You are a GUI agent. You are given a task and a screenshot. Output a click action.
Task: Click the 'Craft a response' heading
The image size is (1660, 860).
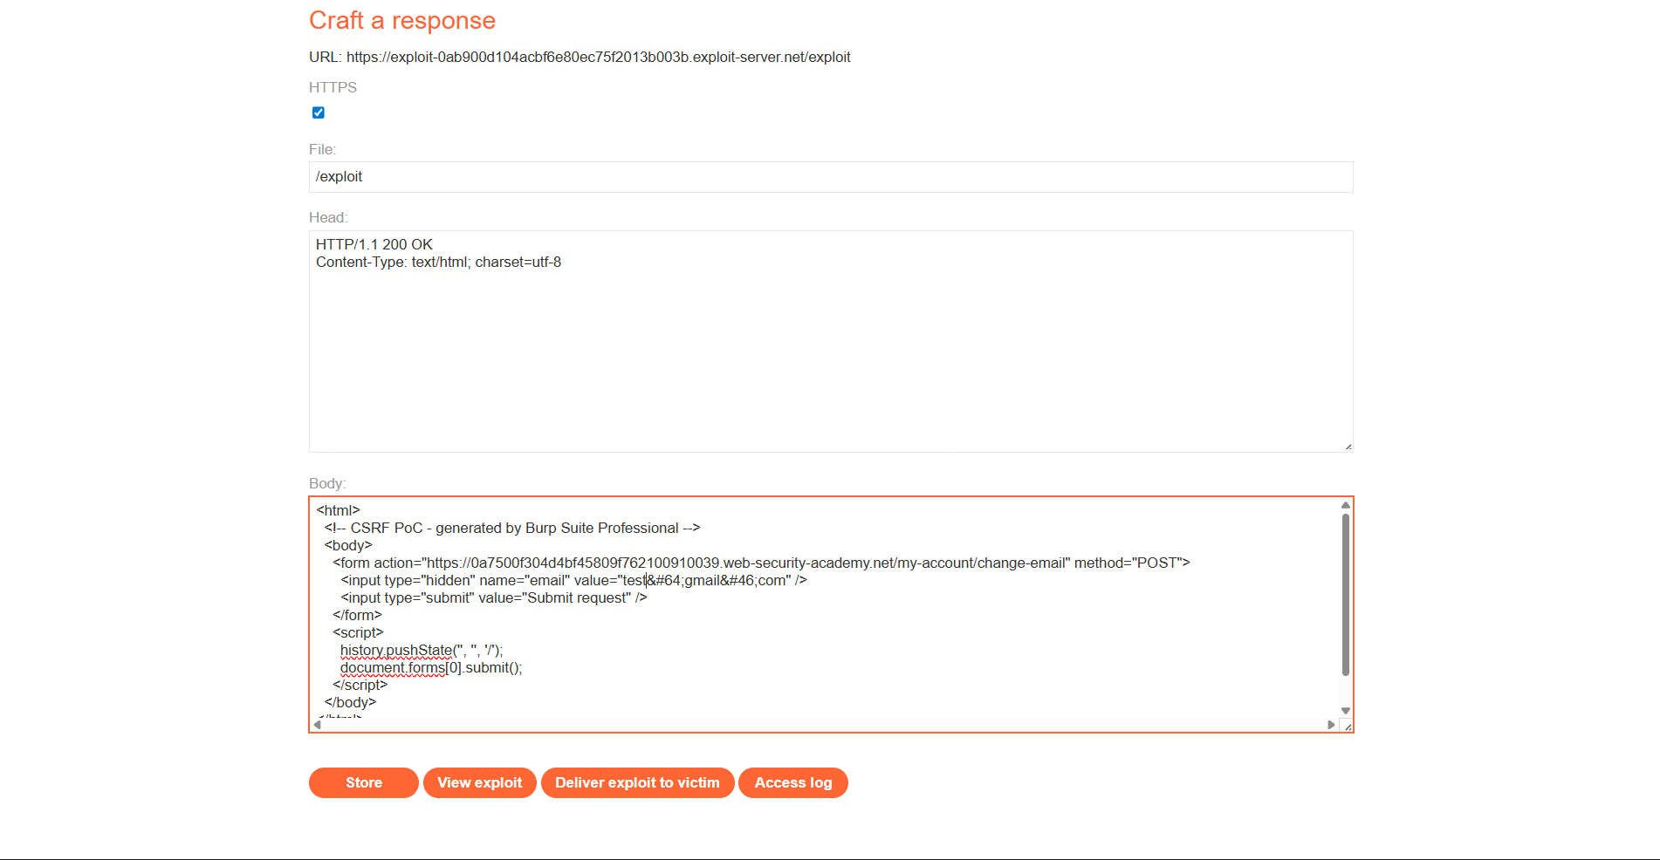[402, 20]
